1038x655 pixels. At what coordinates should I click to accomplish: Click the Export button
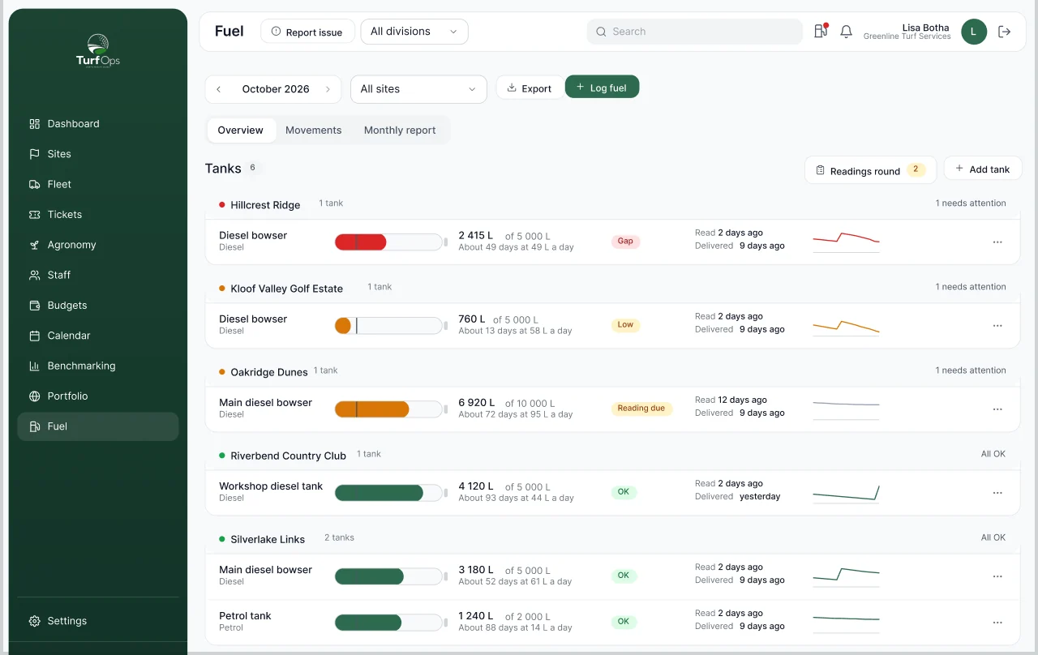(x=530, y=88)
